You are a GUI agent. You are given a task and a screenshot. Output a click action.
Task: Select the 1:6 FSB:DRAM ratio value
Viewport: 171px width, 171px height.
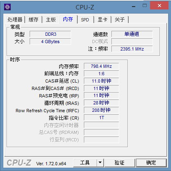102,74
